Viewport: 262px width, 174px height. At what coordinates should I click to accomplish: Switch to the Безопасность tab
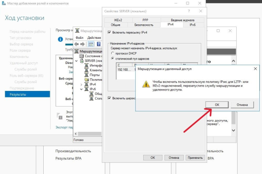pos(144,25)
